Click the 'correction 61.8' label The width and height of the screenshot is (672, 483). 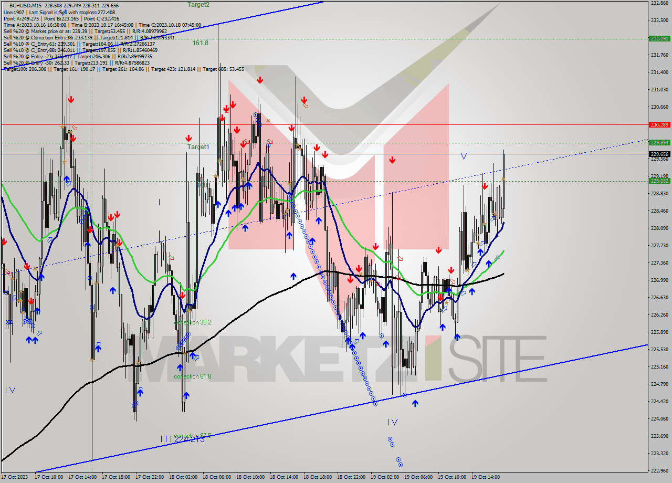click(x=193, y=376)
